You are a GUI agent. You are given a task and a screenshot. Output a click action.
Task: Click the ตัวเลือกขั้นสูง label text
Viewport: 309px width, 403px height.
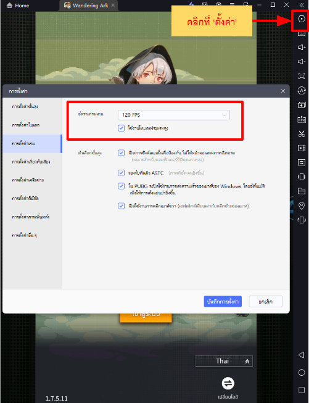point(89,153)
